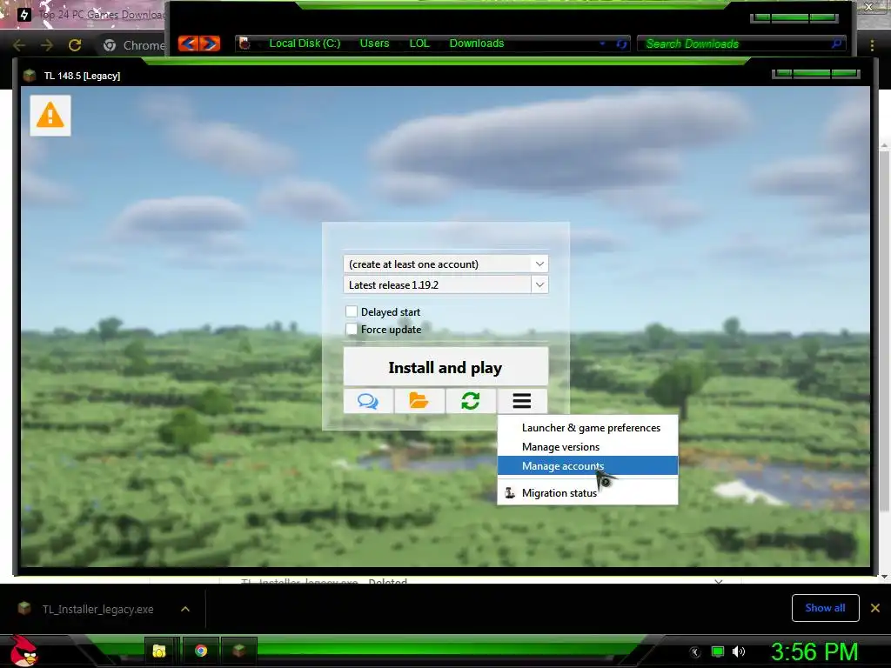This screenshot has height=668, width=891.
Task: Click the 3:56 PM taskbar clock
Action: 814,651
